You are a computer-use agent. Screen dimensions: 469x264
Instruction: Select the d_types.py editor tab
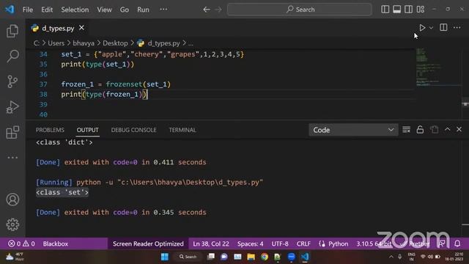pyautogui.click(x=57, y=28)
